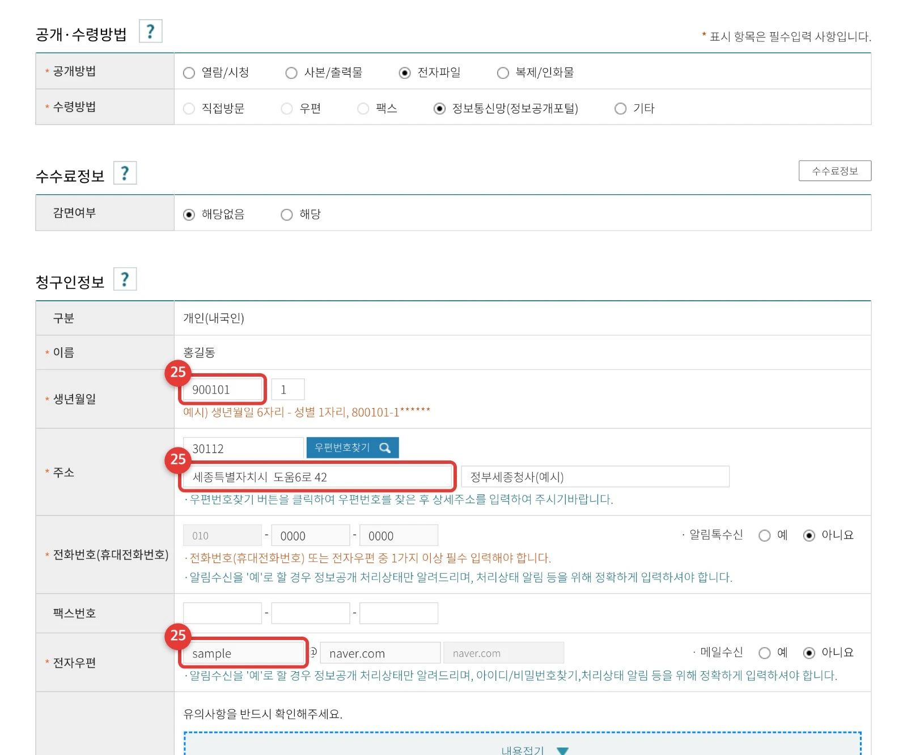This screenshot has height=755, width=907.
Task: Click first fax number field
Action: click(222, 613)
